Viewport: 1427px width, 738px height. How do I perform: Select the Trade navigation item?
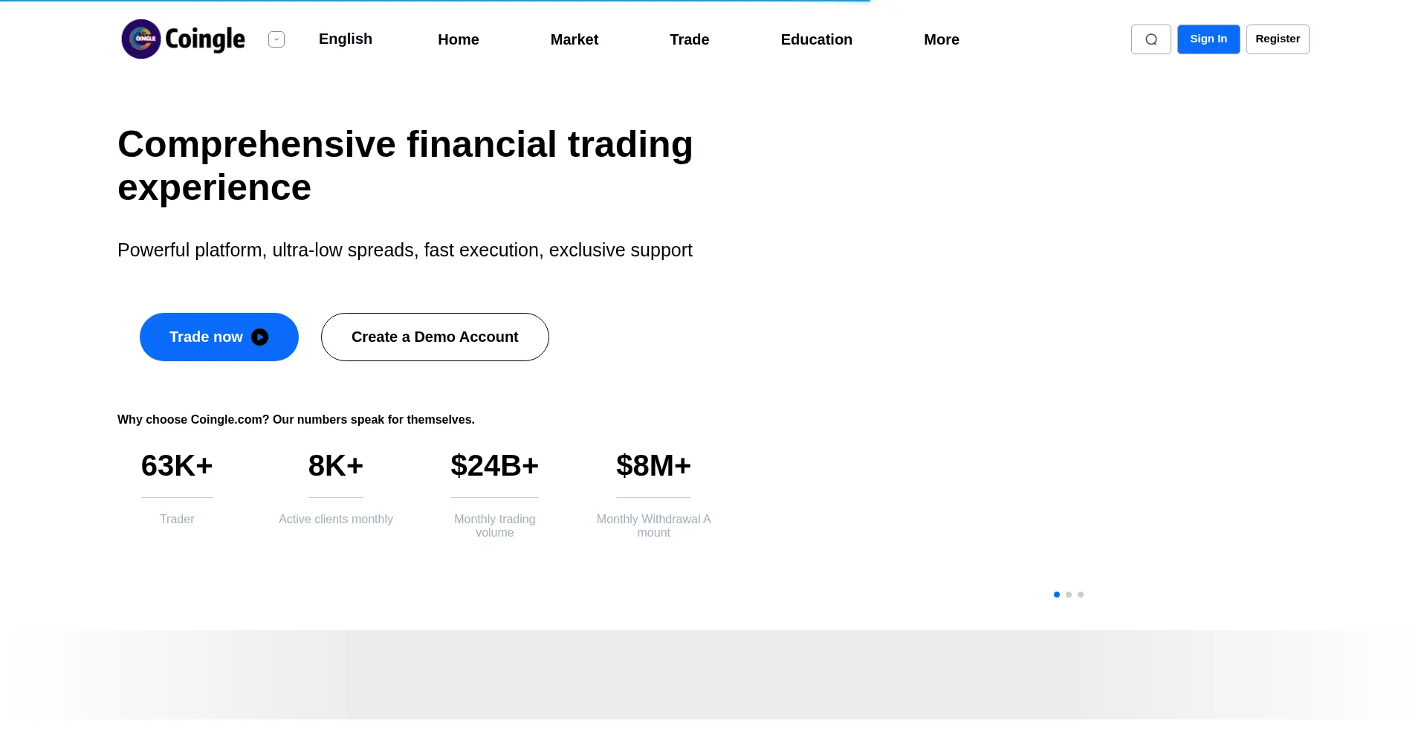click(x=689, y=39)
